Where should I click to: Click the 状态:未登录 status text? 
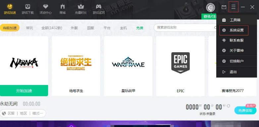point(207,114)
